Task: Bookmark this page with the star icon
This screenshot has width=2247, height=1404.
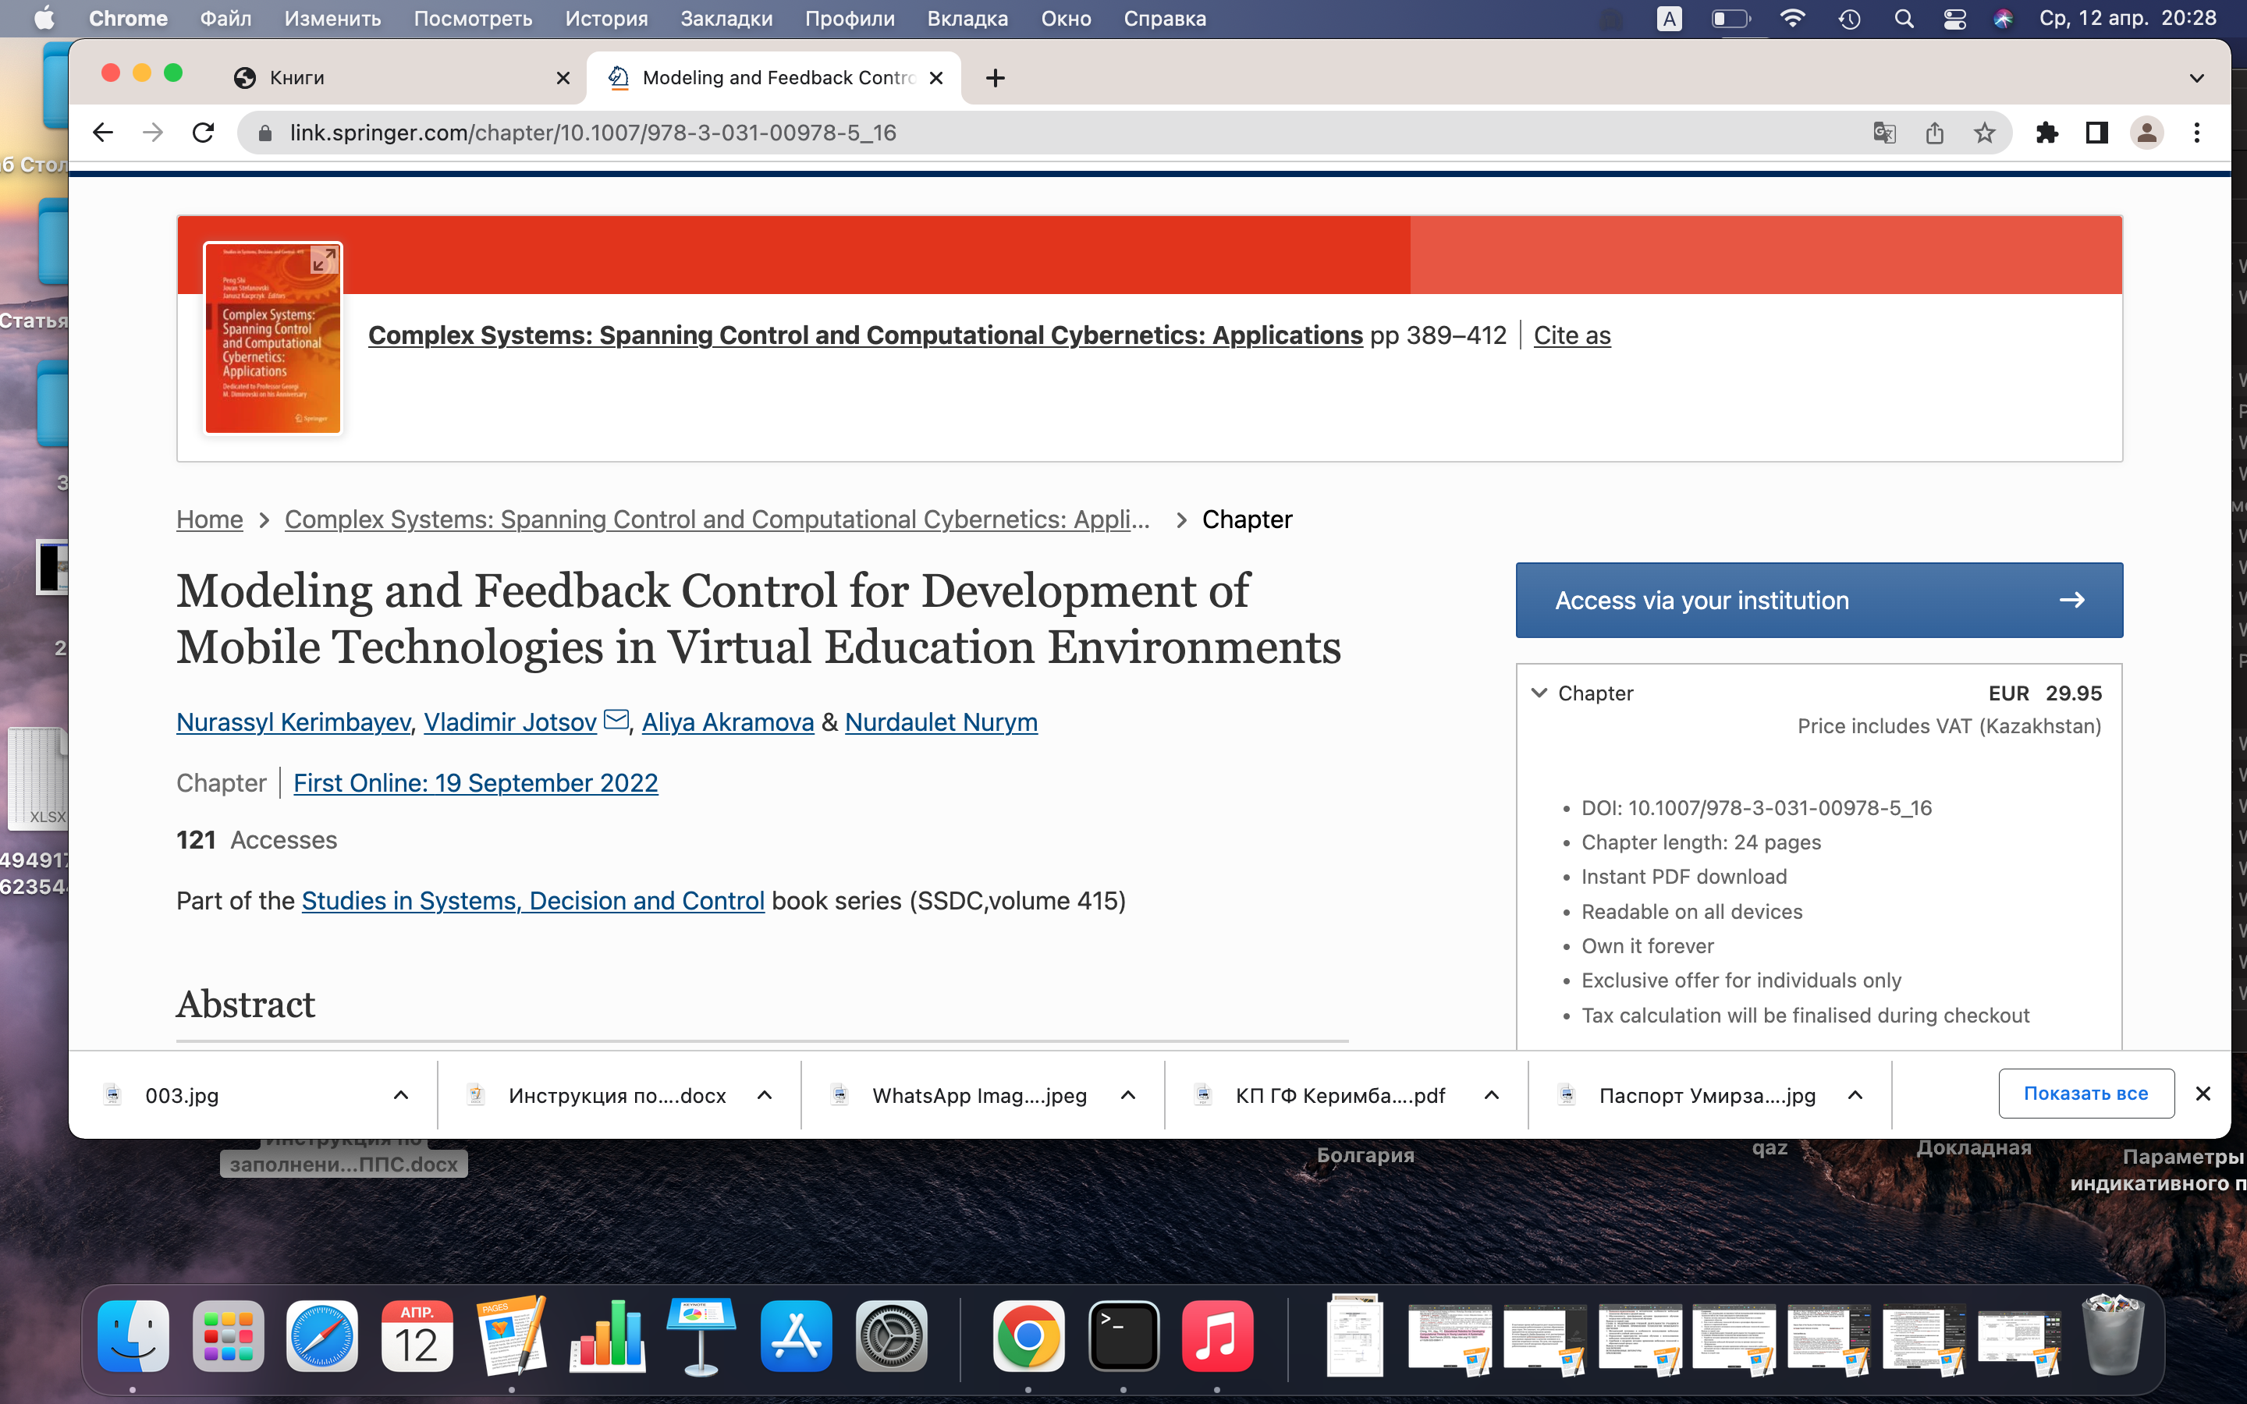Action: point(1984,133)
